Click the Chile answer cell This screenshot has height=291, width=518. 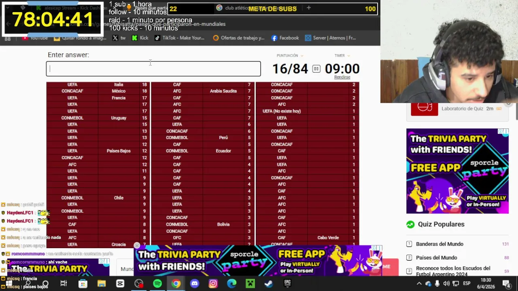click(119, 198)
